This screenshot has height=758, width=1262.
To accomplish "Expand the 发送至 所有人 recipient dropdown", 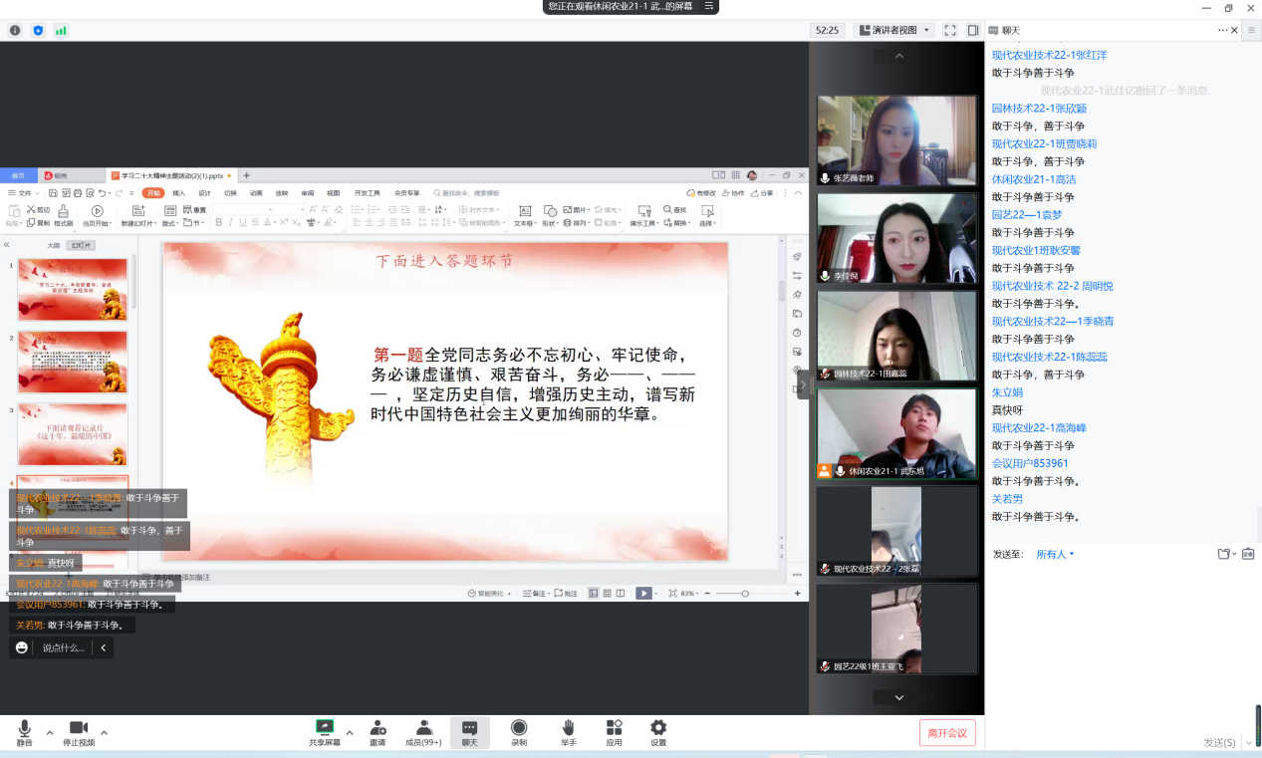I will pyautogui.click(x=1055, y=554).
